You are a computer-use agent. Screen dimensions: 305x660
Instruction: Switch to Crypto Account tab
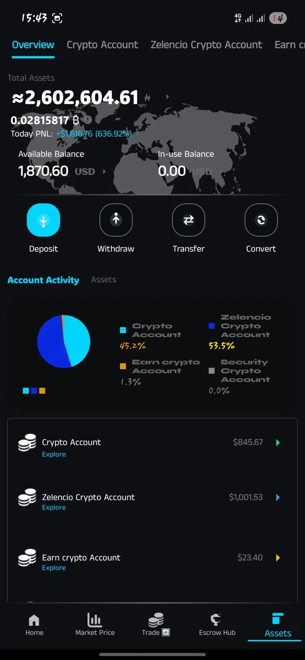tap(102, 45)
